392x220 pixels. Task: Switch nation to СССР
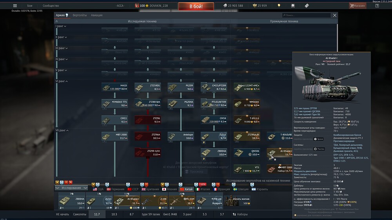[x=133, y=189]
